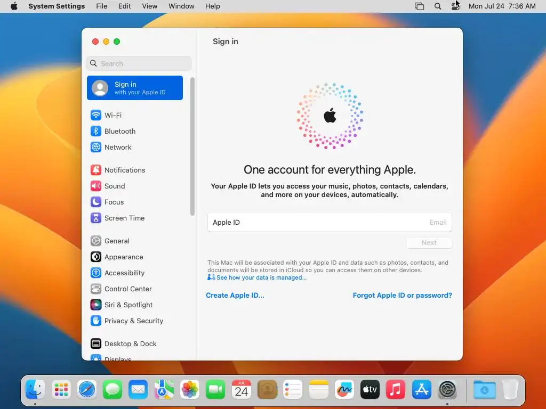
Task: Launch Freeform from the Dock
Action: pyautogui.click(x=344, y=389)
